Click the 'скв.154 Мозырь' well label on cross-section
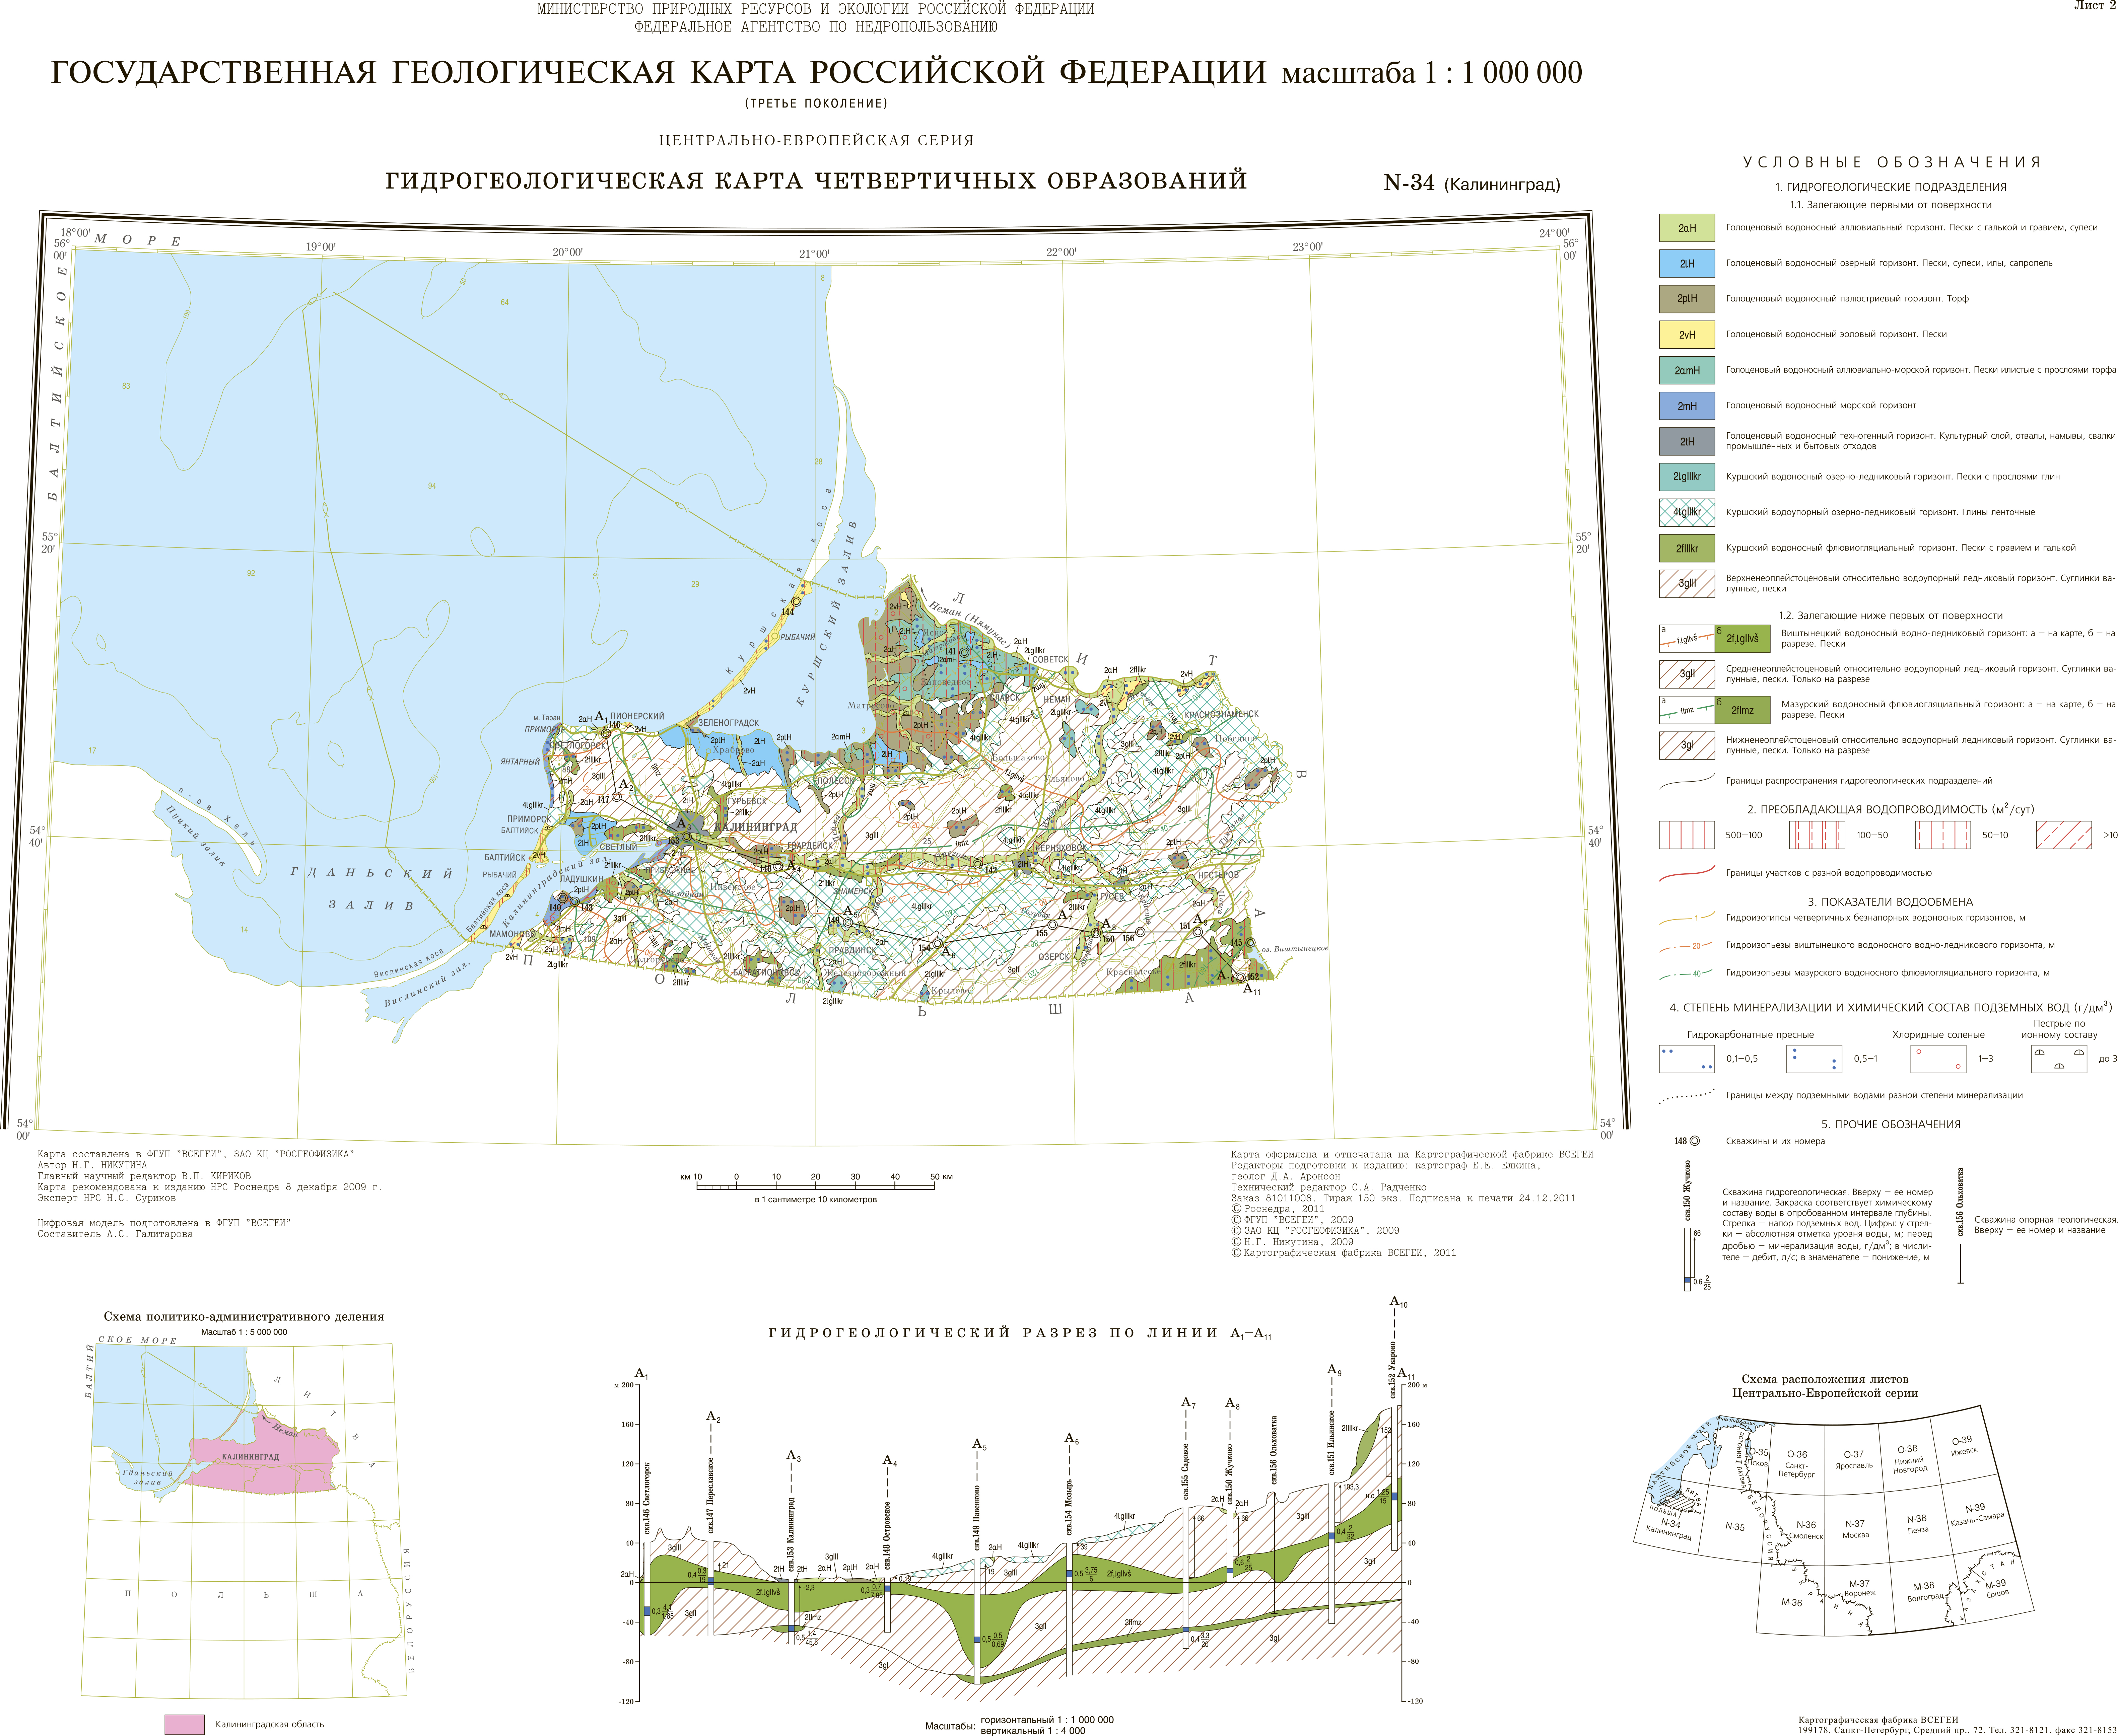Viewport: 2118px width, 1736px height. [x=1069, y=1507]
